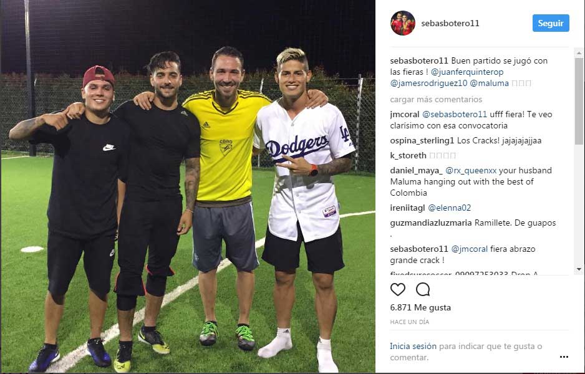This screenshot has height=374, width=585.
Task: Open sebasbotero11 username in post header
Action: pyautogui.click(x=450, y=23)
